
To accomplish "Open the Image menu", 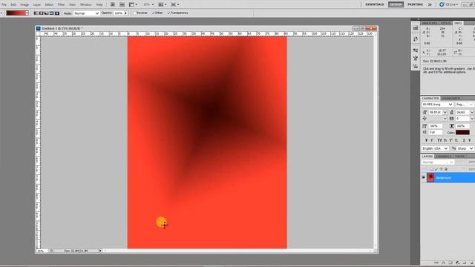I will [x=24, y=5].
